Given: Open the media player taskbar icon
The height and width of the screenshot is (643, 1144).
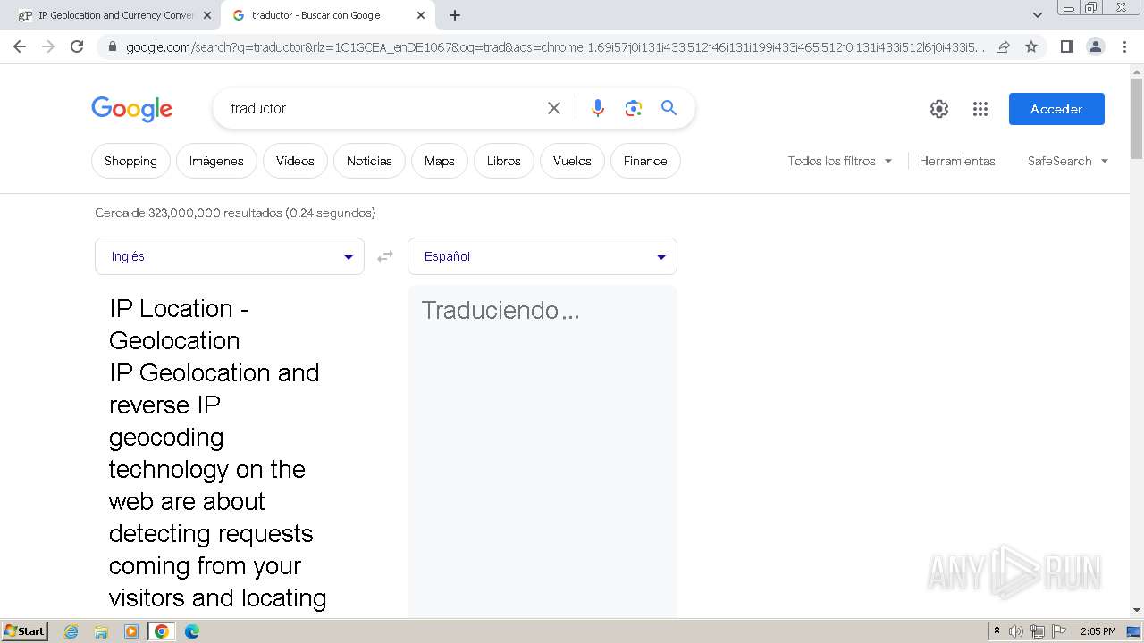Looking at the screenshot, I should (x=131, y=631).
